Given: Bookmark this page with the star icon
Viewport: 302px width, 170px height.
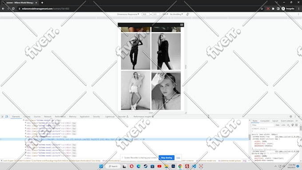Looking at the screenshot, I should coord(262,9).
